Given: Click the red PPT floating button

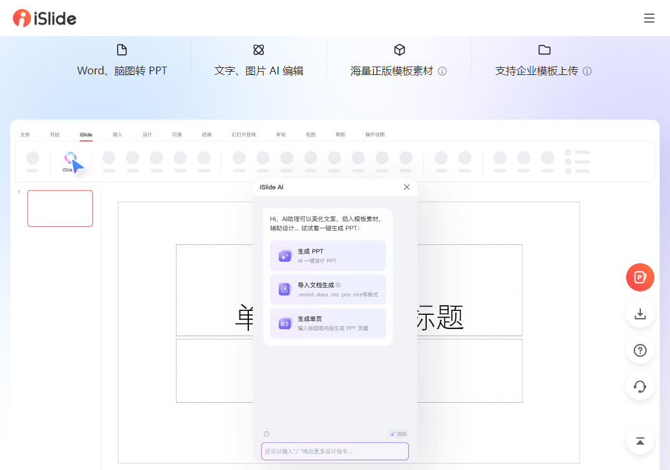Looking at the screenshot, I should pyautogui.click(x=640, y=277).
